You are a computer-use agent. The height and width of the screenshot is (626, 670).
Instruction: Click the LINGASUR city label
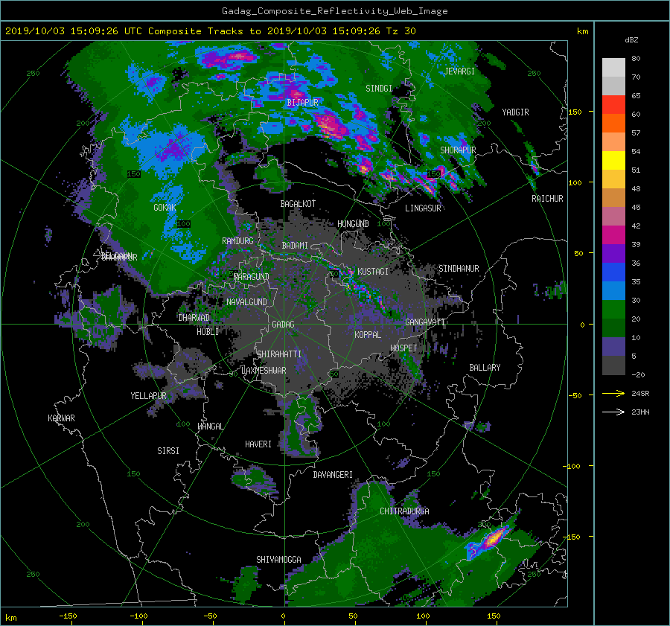click(423, 208)
